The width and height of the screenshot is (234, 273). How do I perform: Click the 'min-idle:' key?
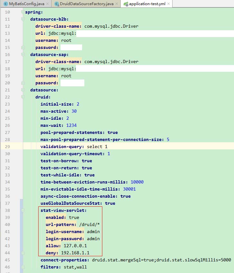coord(52,118)
